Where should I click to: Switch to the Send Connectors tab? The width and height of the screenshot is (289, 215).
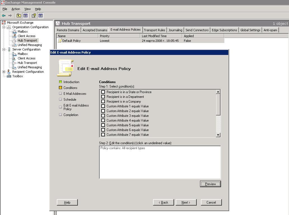197,30
